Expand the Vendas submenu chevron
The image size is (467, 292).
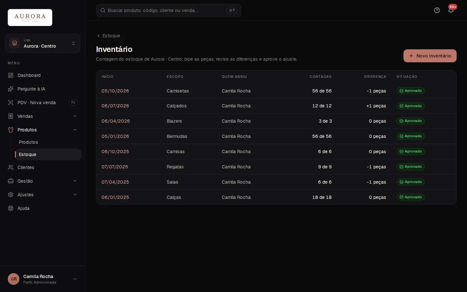pos(75,116)
